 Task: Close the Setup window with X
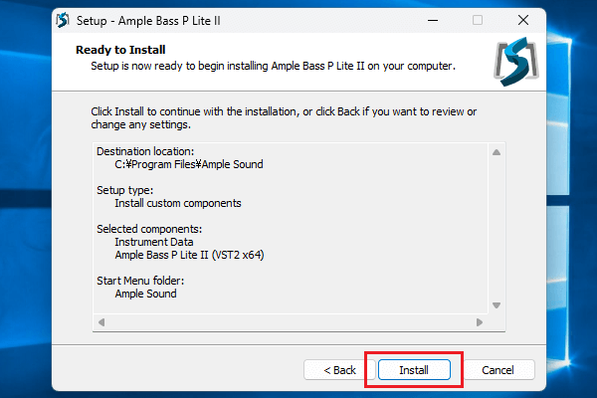coord(522,20)
